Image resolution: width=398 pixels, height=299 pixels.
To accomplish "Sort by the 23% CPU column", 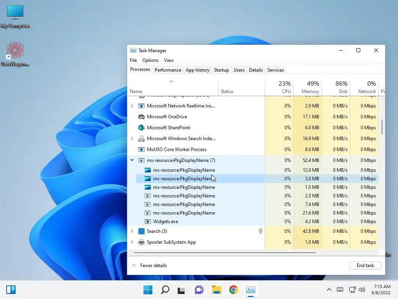I will (279, 88).
